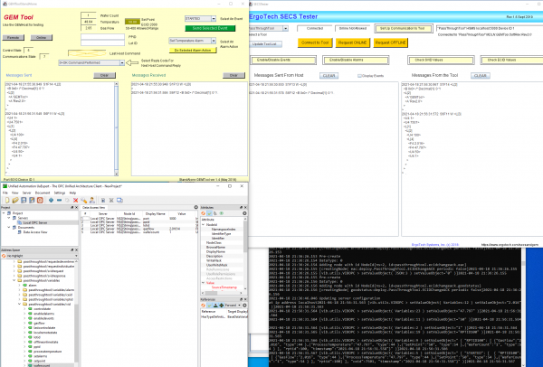Click the red X Disconnect icon in UaExpert toolbar
The width and height of the screenshot is (543, 367).
(x=75, y=201)
